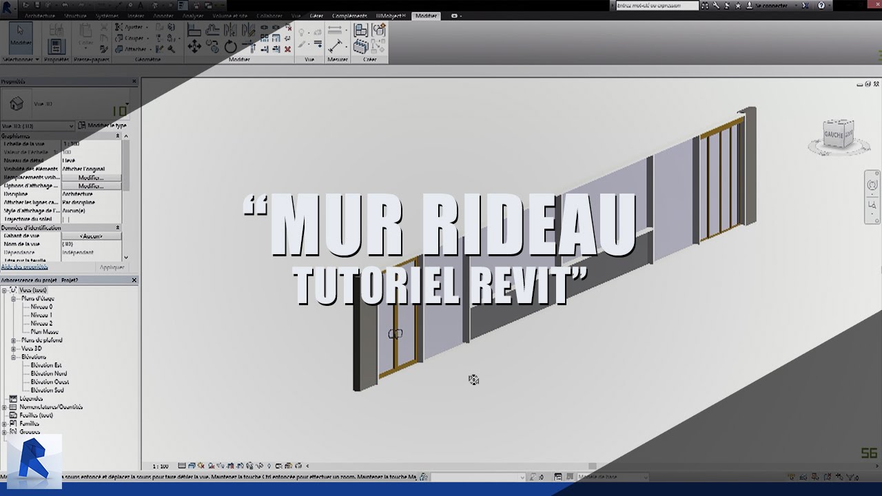Click the Aucun button for Gabarit de vue
This screenshot has width=882, height=496.
tap(91, 236)
